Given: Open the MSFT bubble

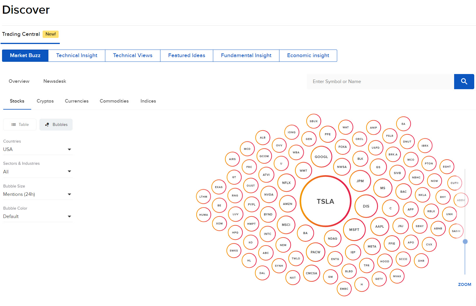Looking at the screenshot, I should click(x=354, y=230).
